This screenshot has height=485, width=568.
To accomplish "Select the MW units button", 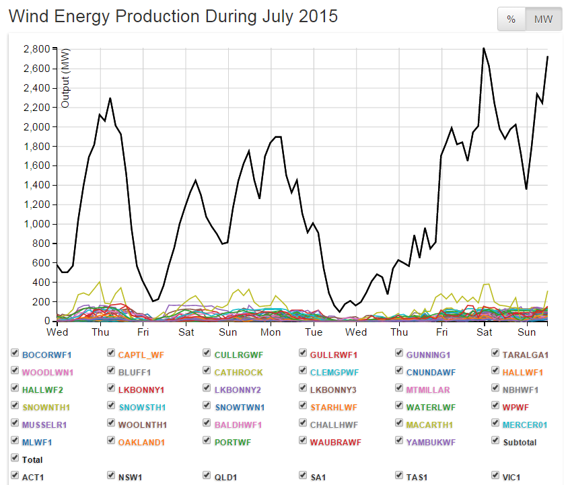I will 543,20.
